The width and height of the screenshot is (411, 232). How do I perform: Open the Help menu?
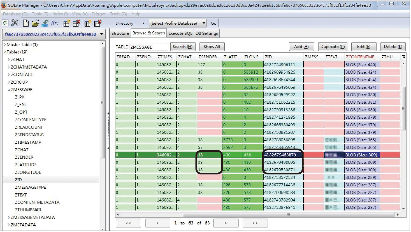pyautogui.click(x=136, y=14)
